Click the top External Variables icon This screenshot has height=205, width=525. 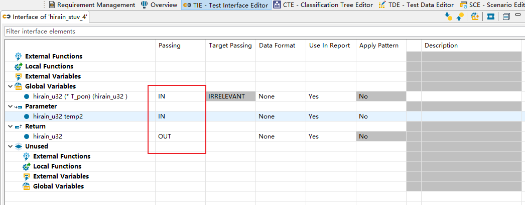pyautogui.click(x=19, y=76)
